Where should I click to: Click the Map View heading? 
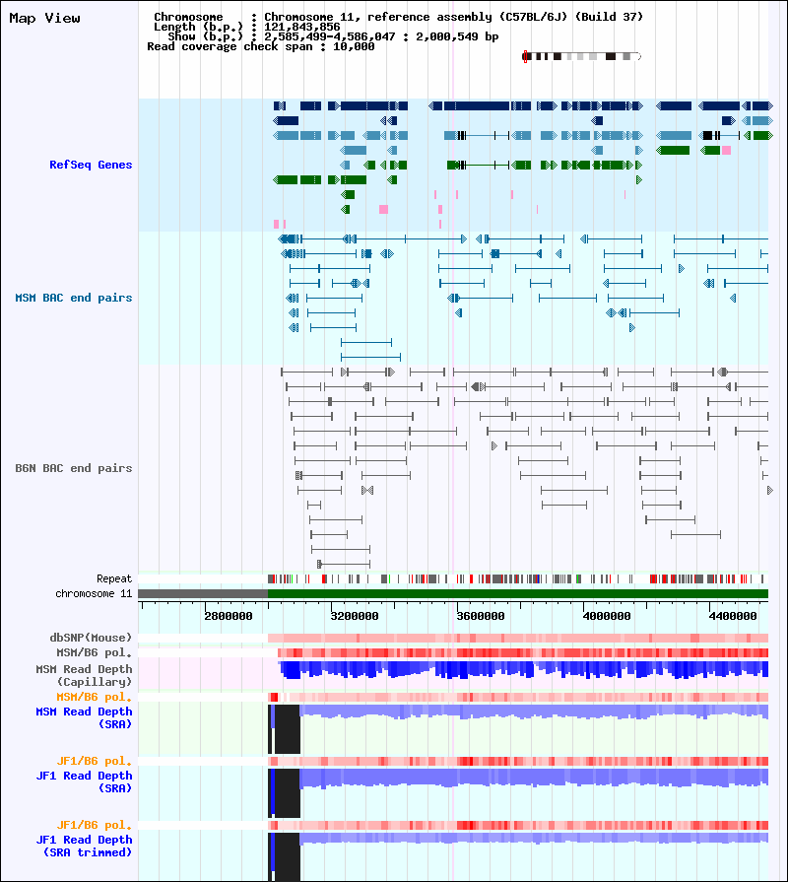(x=45, y=18)
